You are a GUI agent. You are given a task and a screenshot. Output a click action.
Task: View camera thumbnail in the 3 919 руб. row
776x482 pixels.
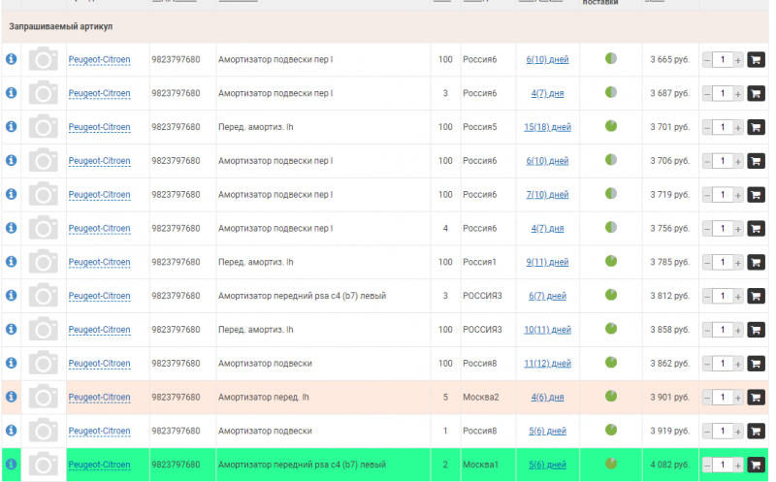point(44,431)
